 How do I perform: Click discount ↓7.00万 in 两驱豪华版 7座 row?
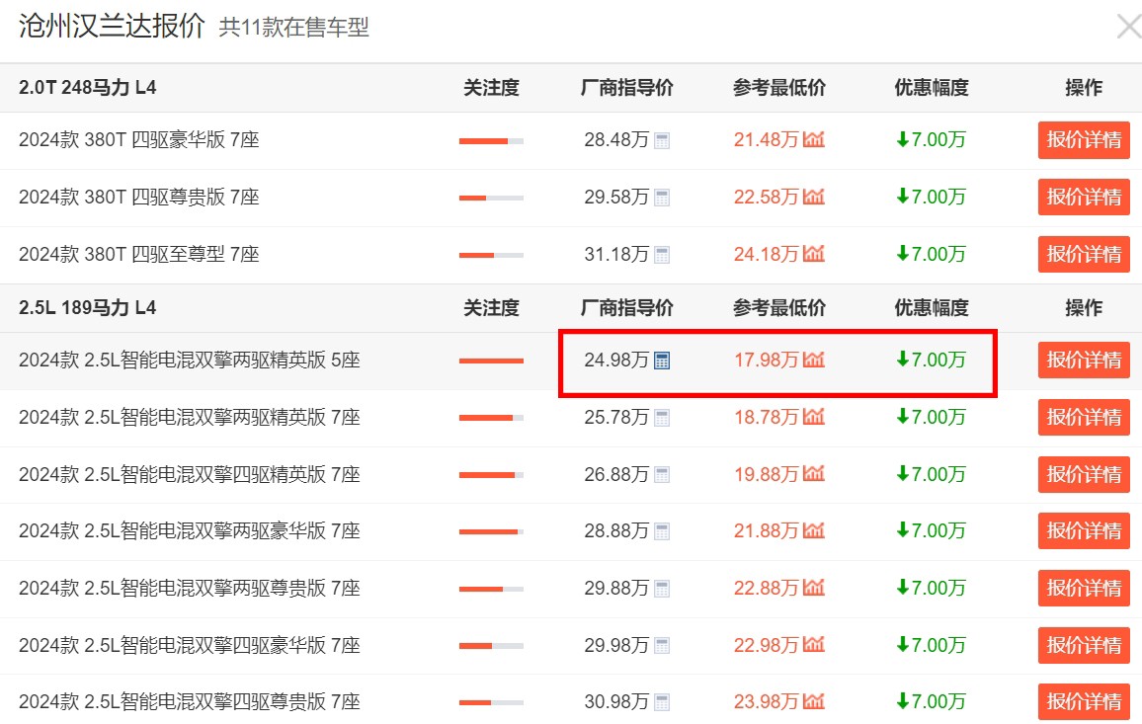coord(931,531)
